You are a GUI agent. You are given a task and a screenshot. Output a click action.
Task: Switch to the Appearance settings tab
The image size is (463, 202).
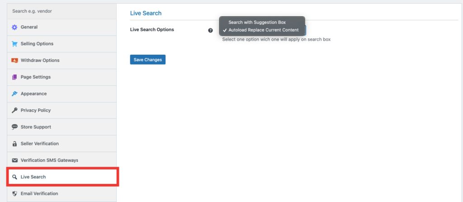click(33, 94)
